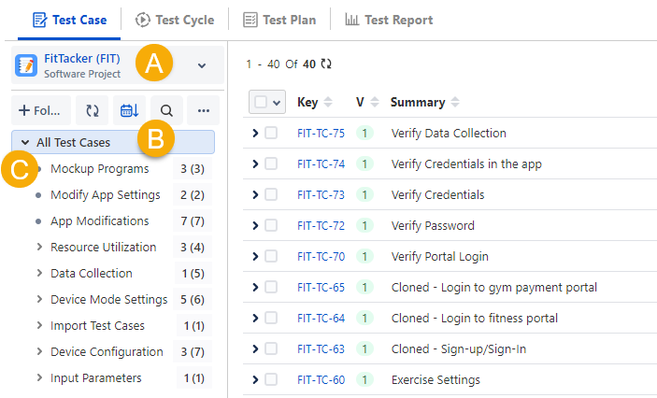Open test case FIT-TC-70 link

pos(321,256)
